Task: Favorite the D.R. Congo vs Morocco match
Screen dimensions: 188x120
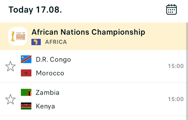Action: click(10, 66)
